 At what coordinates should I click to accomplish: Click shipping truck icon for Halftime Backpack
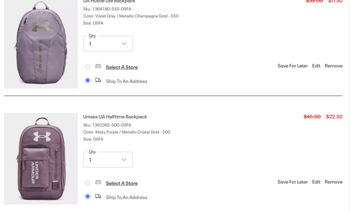pos(98,196)
